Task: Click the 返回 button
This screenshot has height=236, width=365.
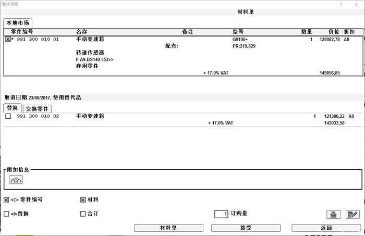Action: [326, 228]
